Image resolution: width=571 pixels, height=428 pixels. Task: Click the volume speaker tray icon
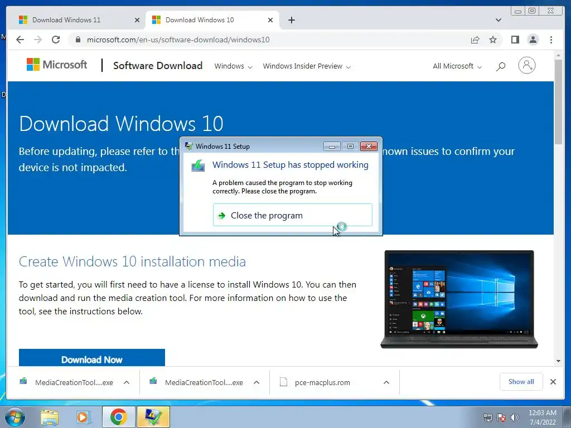coord(515,417)
